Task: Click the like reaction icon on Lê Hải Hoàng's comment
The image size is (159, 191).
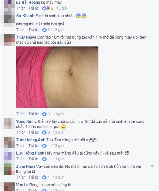Action: 45,8
